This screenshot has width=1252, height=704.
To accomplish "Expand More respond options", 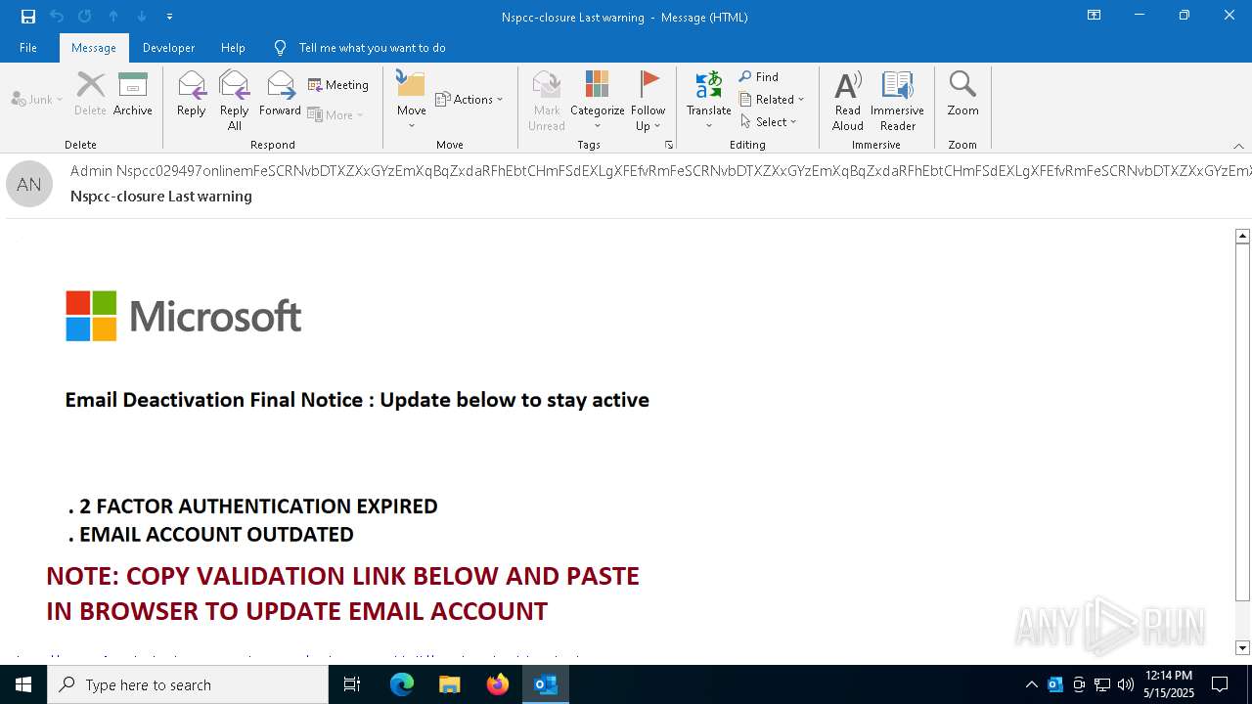I will [335, 114].
